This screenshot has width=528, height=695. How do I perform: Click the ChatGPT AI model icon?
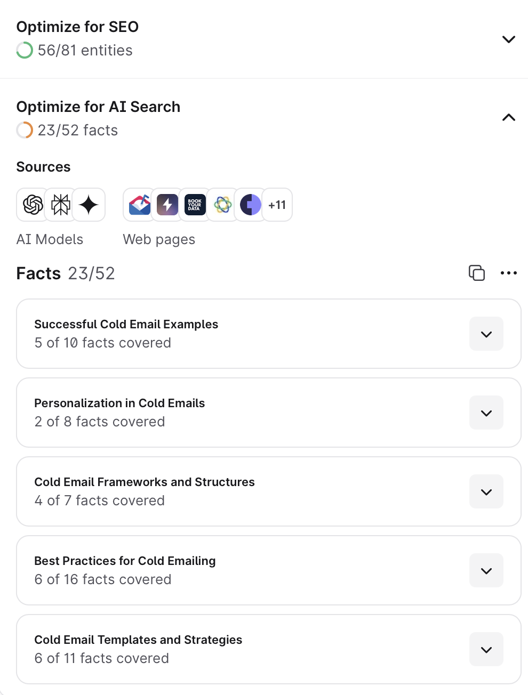click(33, 205)
